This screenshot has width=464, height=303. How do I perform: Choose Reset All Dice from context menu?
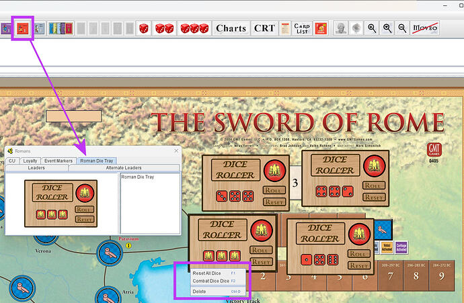click(x=218, y=273)
